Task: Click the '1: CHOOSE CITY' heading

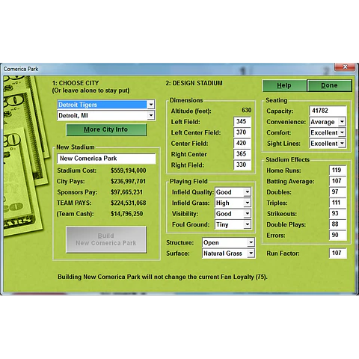Action: (76, 83)
